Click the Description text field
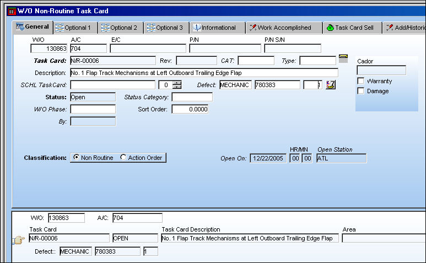The height and width of the screenshot is (263, 426). coord(204,73)
